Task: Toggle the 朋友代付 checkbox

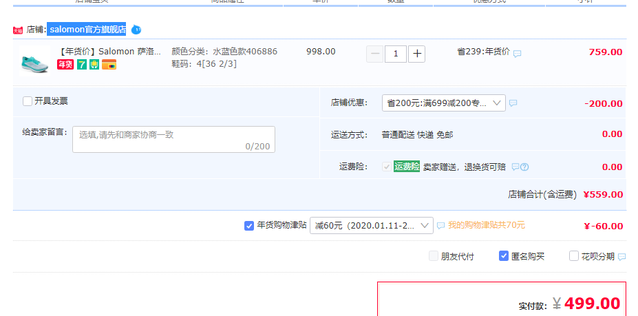Action: 434,256
